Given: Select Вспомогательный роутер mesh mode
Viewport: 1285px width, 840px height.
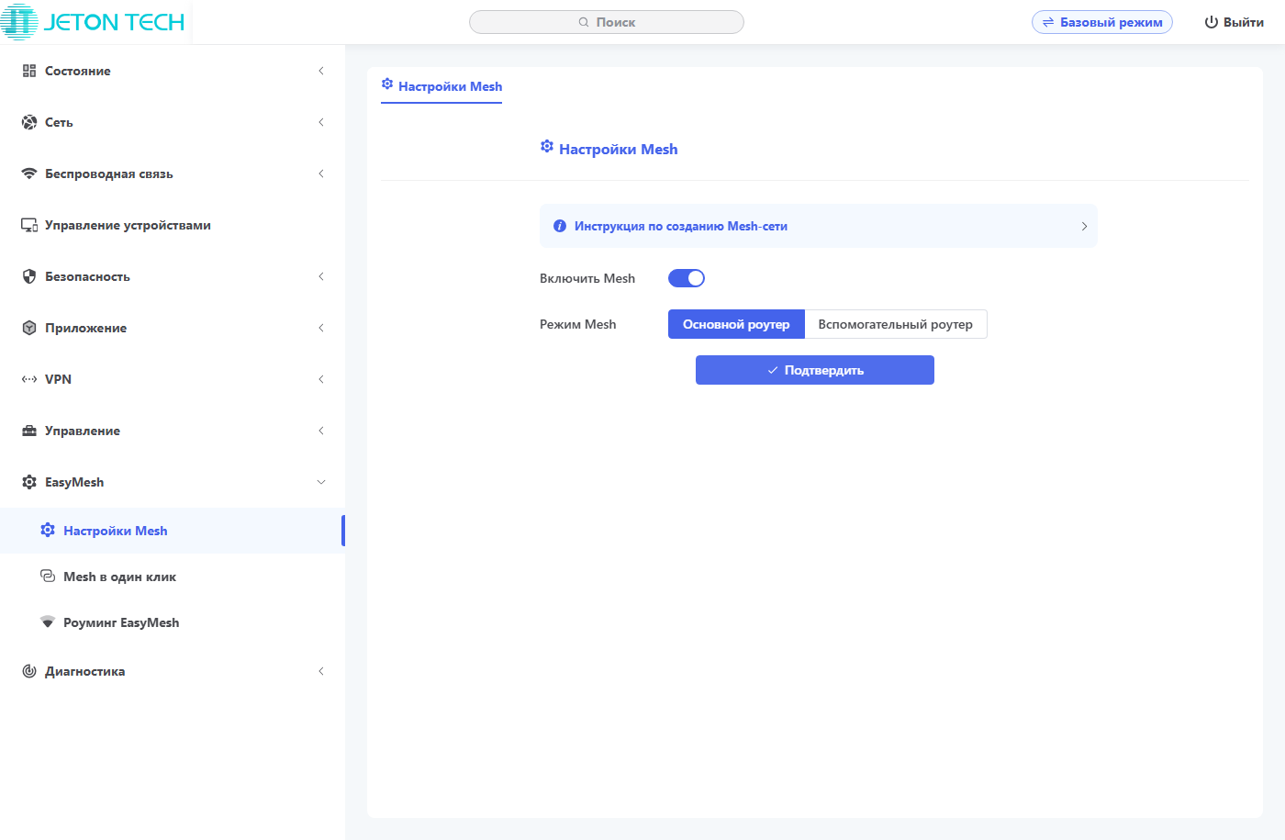Looking at the screenshot, I should [x=895, y=324].
